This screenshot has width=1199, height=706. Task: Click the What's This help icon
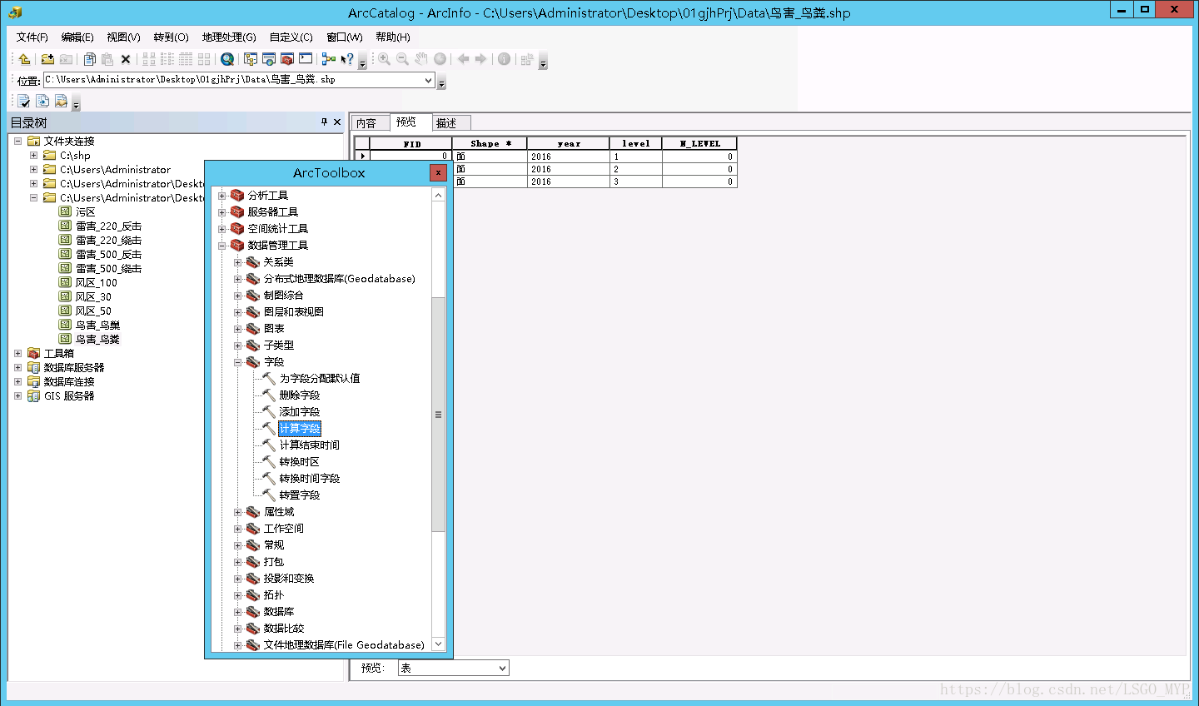pos(347,59)
